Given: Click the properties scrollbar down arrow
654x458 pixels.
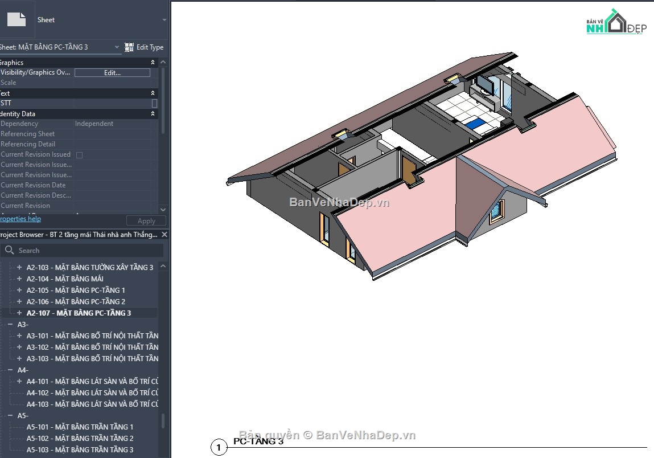Looking at the screenshot, I should [163, 210].
